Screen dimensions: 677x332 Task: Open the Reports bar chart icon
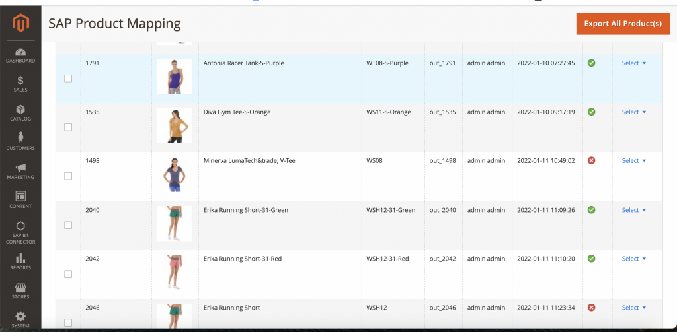(20, 259)
